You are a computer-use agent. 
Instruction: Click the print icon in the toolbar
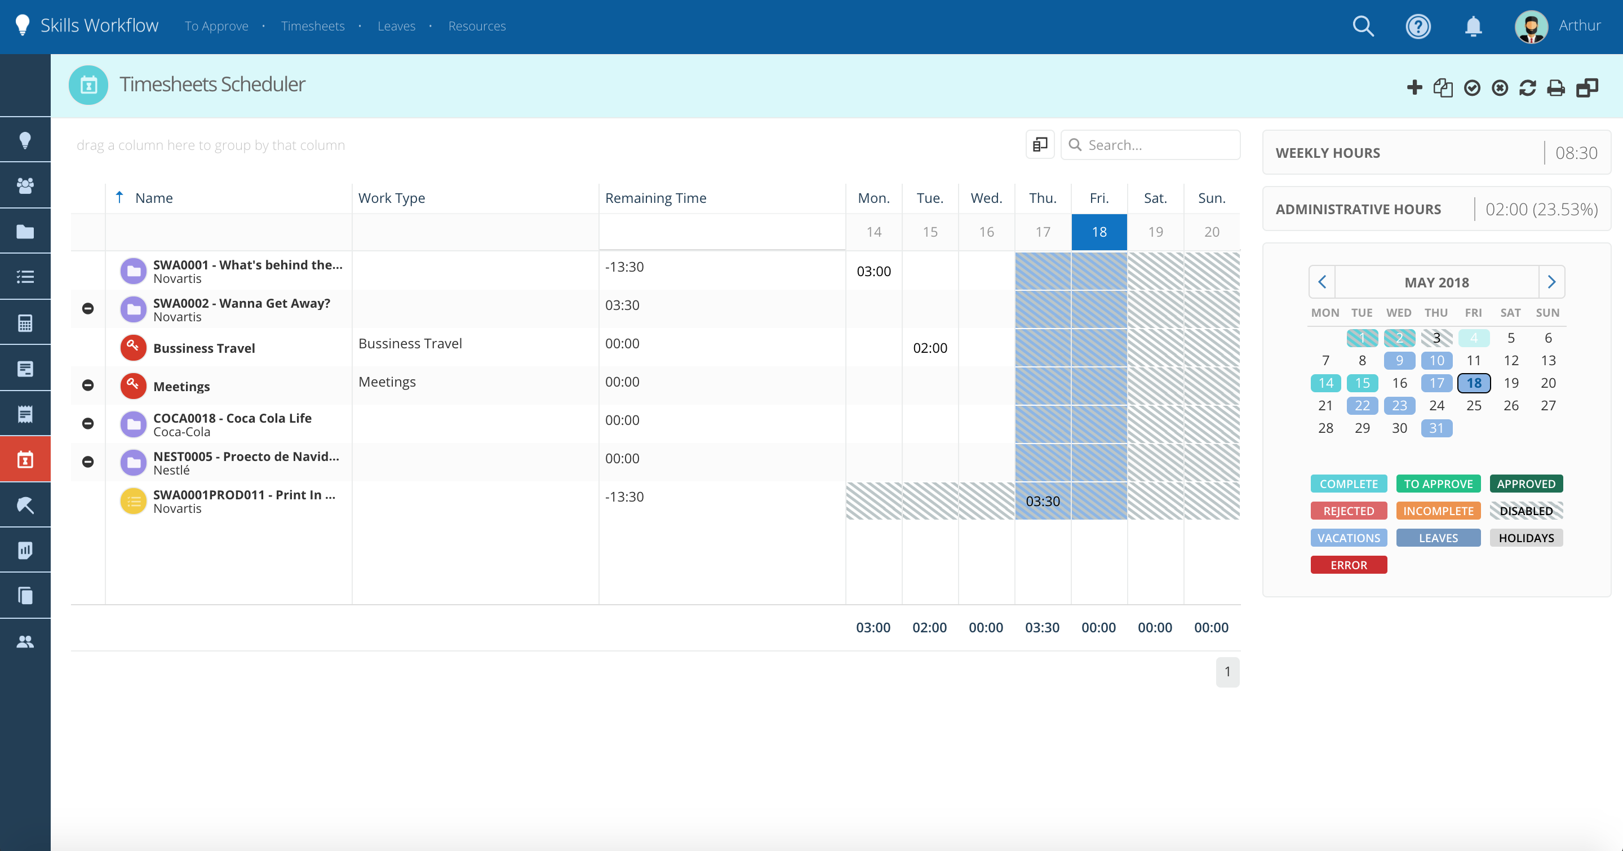1556,87
